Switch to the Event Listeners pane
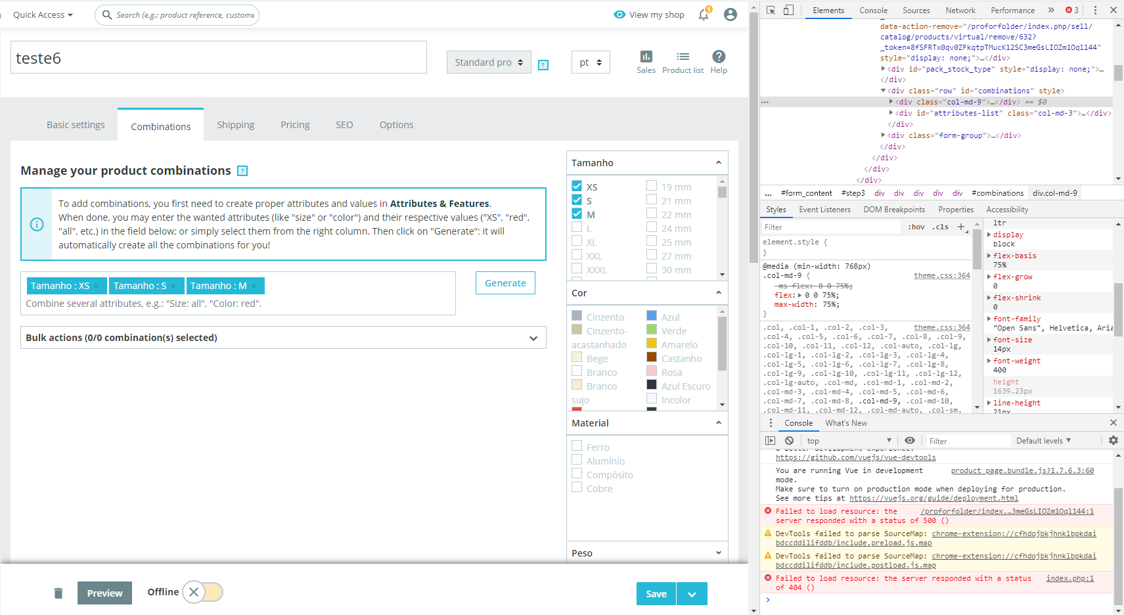 point(824,210)
